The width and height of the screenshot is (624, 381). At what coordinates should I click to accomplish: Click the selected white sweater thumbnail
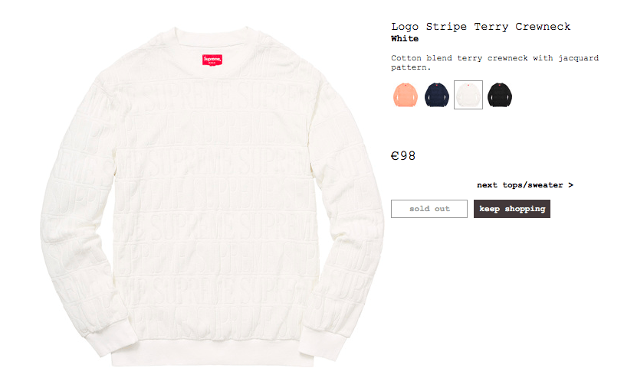(x=468, y=95)
